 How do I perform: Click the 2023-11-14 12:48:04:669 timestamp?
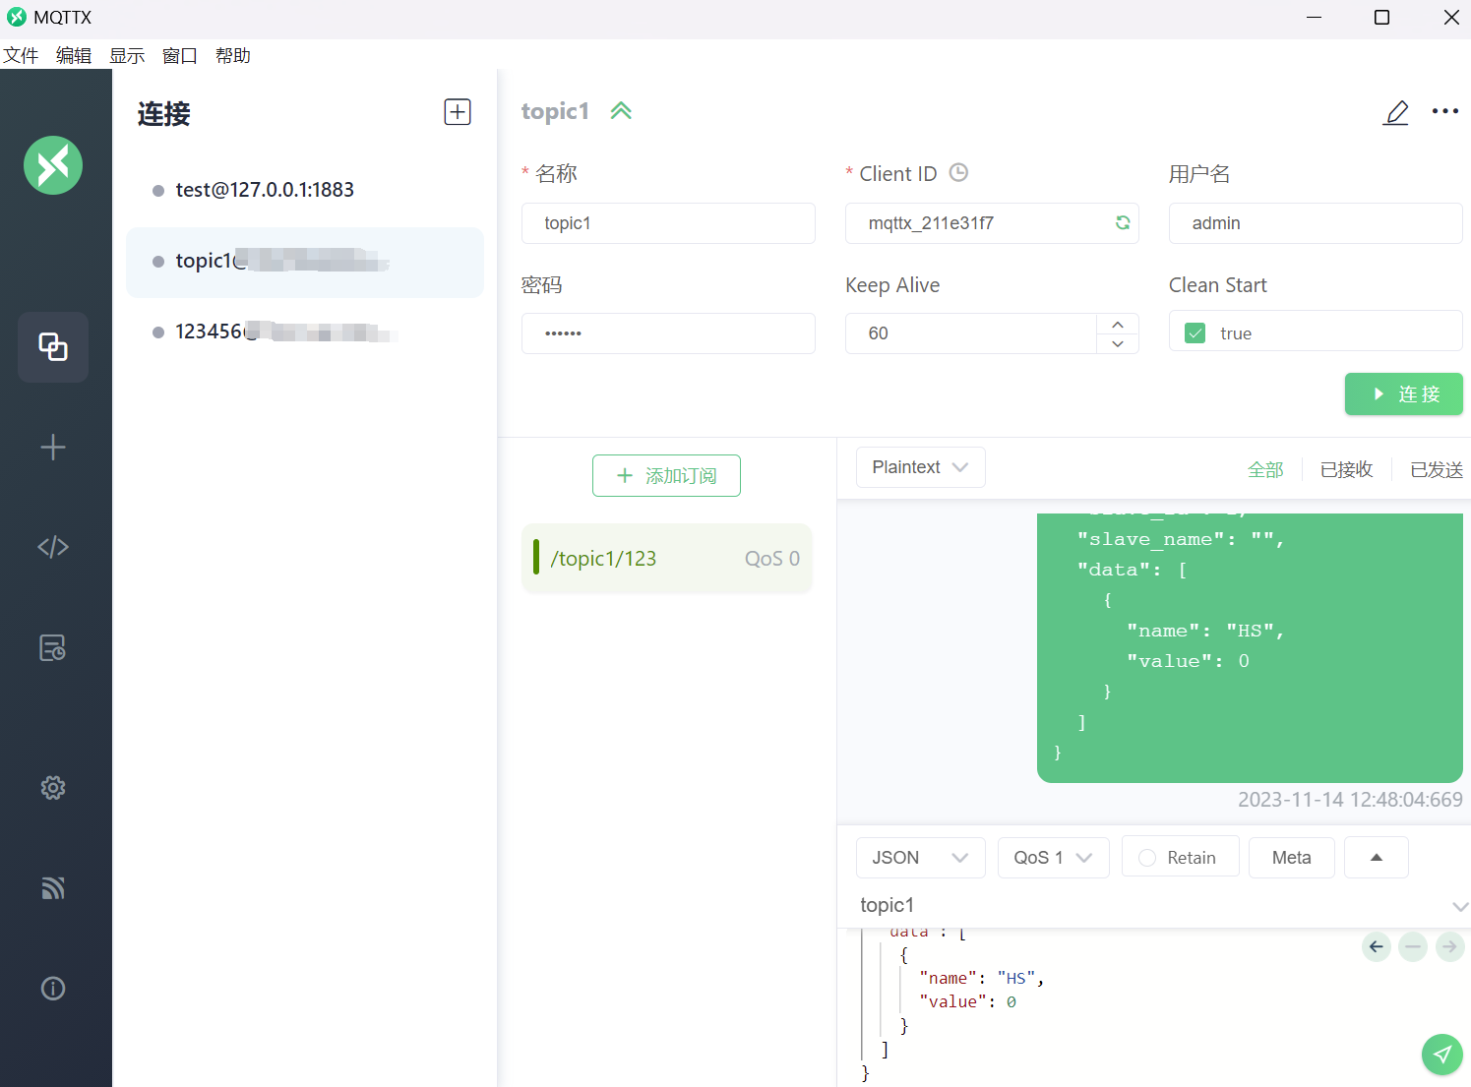1350,800
